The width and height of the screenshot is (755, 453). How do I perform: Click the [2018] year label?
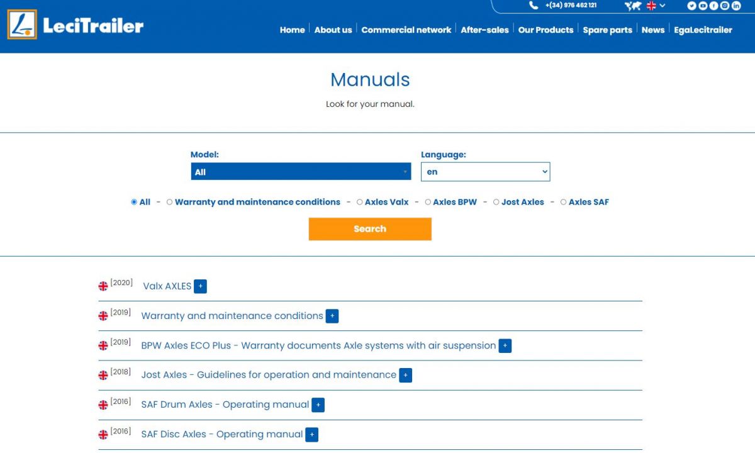(x=121, y=372)
